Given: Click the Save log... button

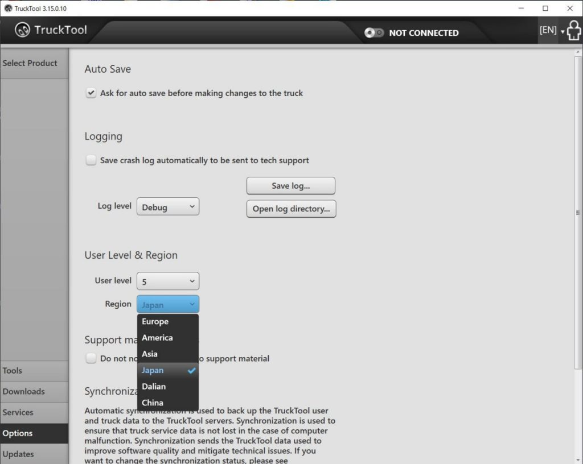Looking at the screenshot, I should click(x=290, y=186).
